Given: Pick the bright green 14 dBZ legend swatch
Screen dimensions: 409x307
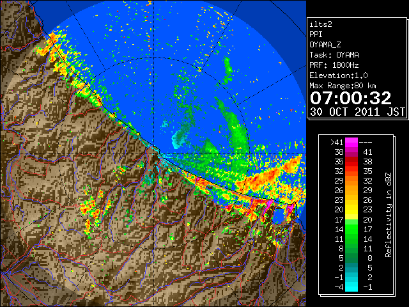Looking at the screenshot, I should [x=351, y=229].
